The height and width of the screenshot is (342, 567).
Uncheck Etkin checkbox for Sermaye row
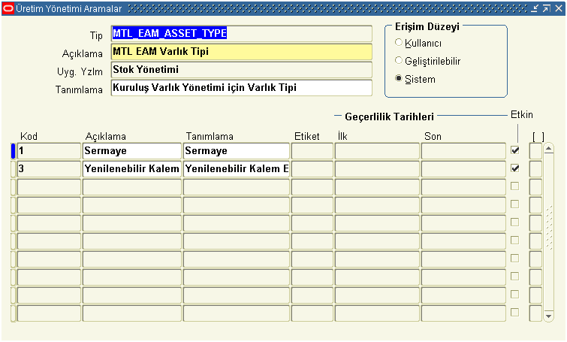[x=515, y=150]
